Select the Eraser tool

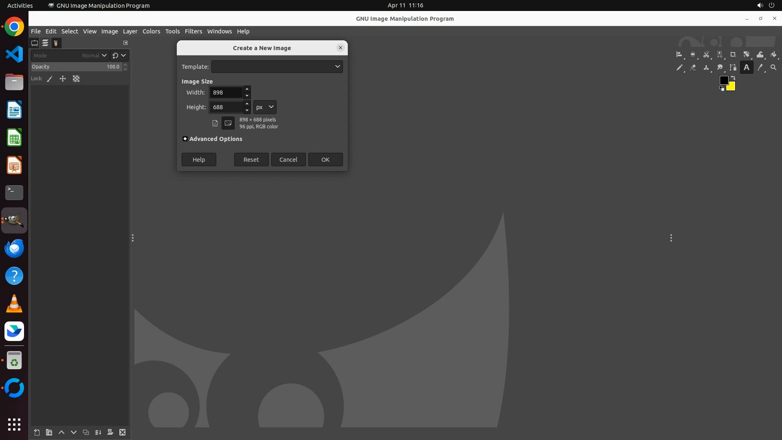693,68
